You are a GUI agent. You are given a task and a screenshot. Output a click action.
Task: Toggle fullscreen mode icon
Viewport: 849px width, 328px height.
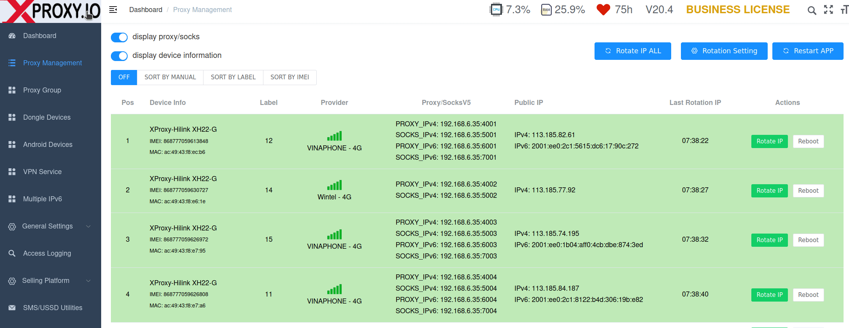click(828, 10)
